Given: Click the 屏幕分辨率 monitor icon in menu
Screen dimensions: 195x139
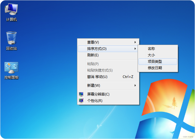Looking at the screenshot, I should [x=81, y=94].
